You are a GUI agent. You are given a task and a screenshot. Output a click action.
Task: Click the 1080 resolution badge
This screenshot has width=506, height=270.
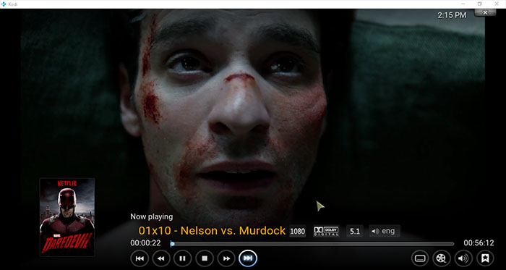click(298, 231)
